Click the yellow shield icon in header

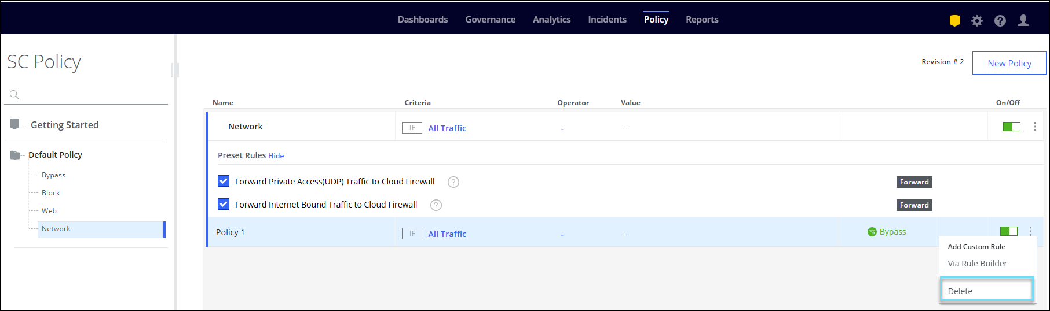(x=954, y=21)
